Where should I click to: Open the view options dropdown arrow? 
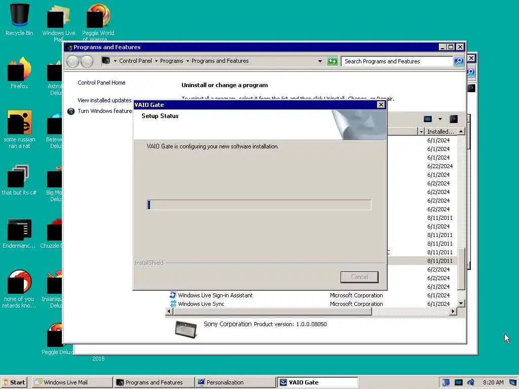click(x=440, y=119)
